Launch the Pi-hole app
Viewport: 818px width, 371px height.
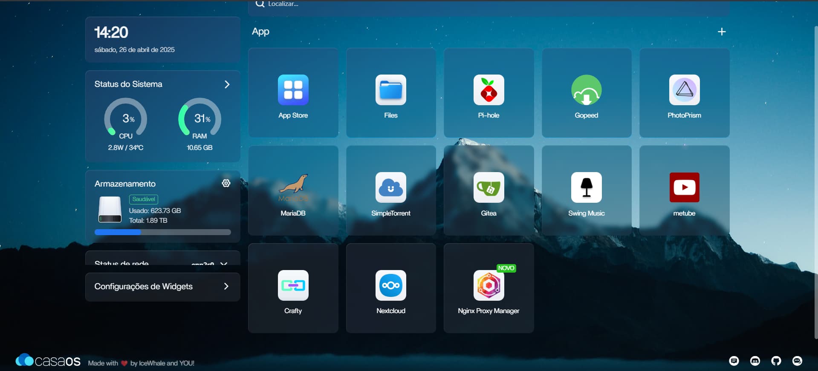(488, 90)
